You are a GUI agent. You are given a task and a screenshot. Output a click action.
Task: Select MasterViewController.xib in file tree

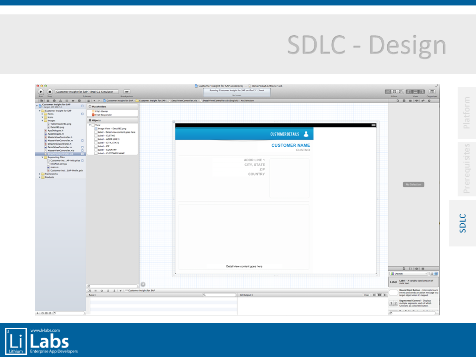tap(60, 151)
